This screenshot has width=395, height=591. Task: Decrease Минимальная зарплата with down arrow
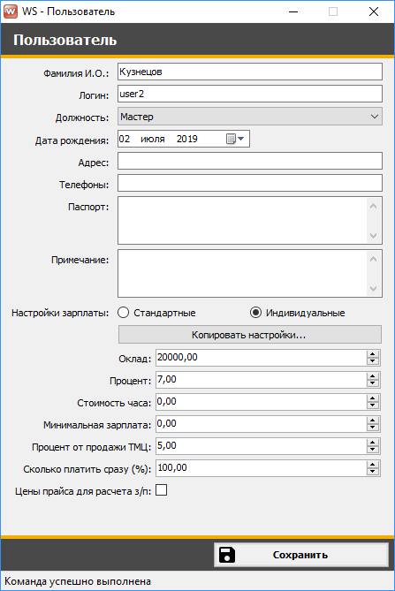372,428
